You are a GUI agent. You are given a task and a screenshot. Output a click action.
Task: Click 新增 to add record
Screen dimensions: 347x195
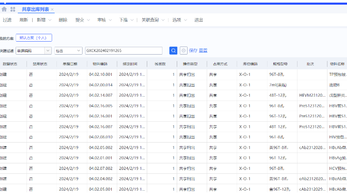point(41,20)
